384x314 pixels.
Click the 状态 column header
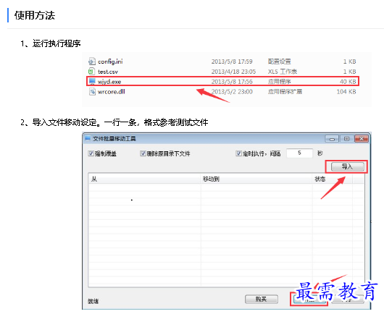(x=333, y=179)
